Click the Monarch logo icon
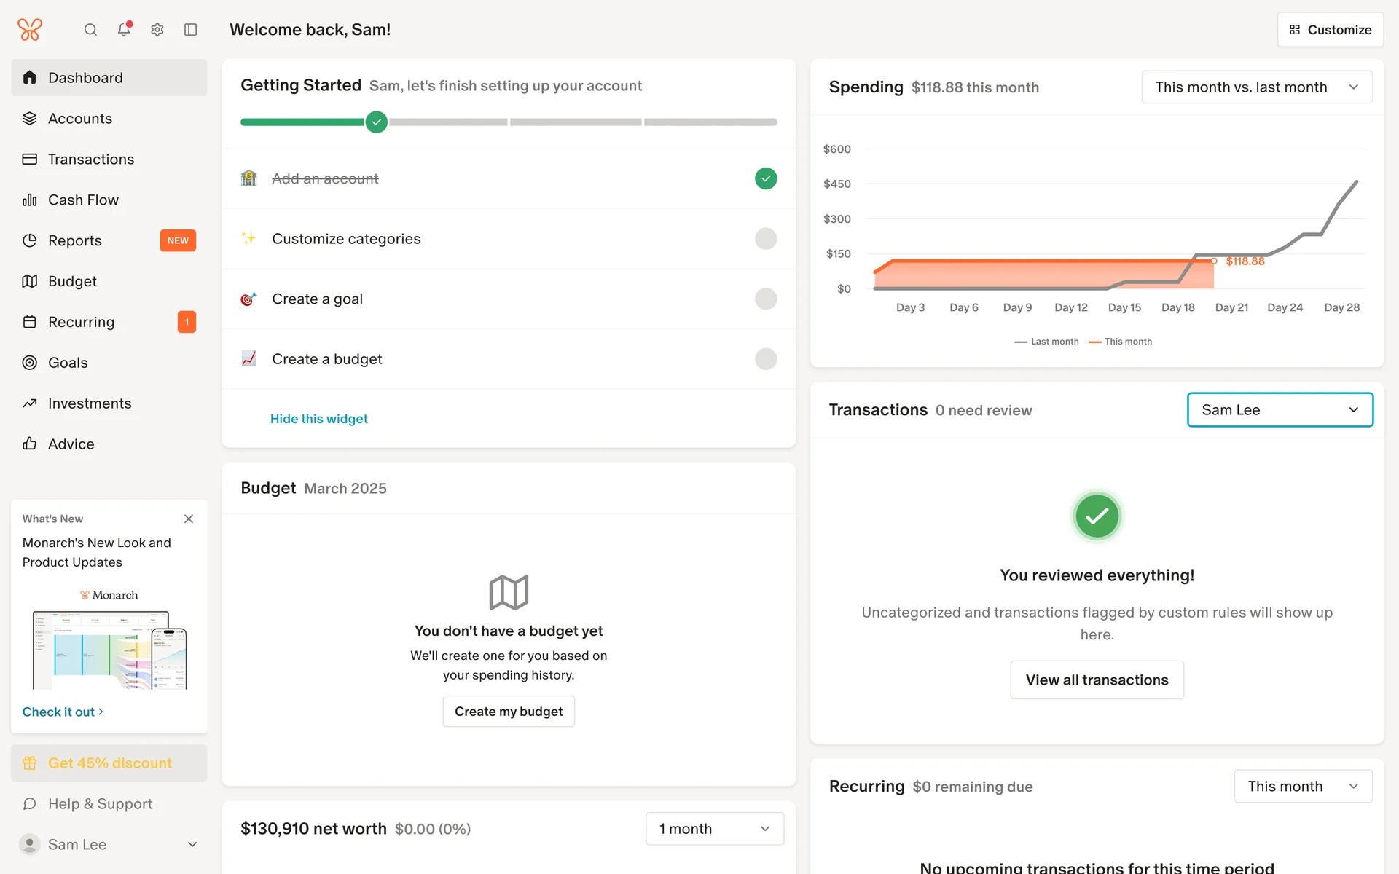1399x874 pixels. [30, 30]
